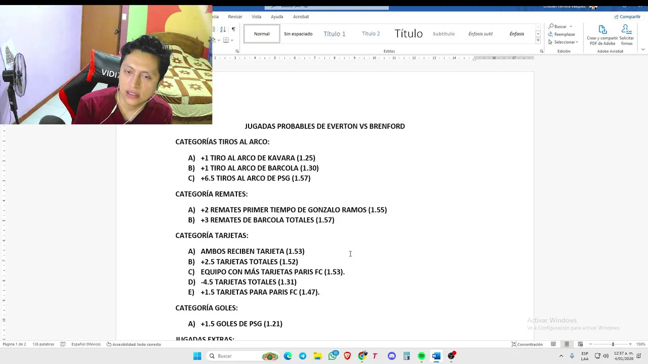648x364 pixels.
Task: Click the Página 1 de 2 status indicator
Action: click(14, 344)
